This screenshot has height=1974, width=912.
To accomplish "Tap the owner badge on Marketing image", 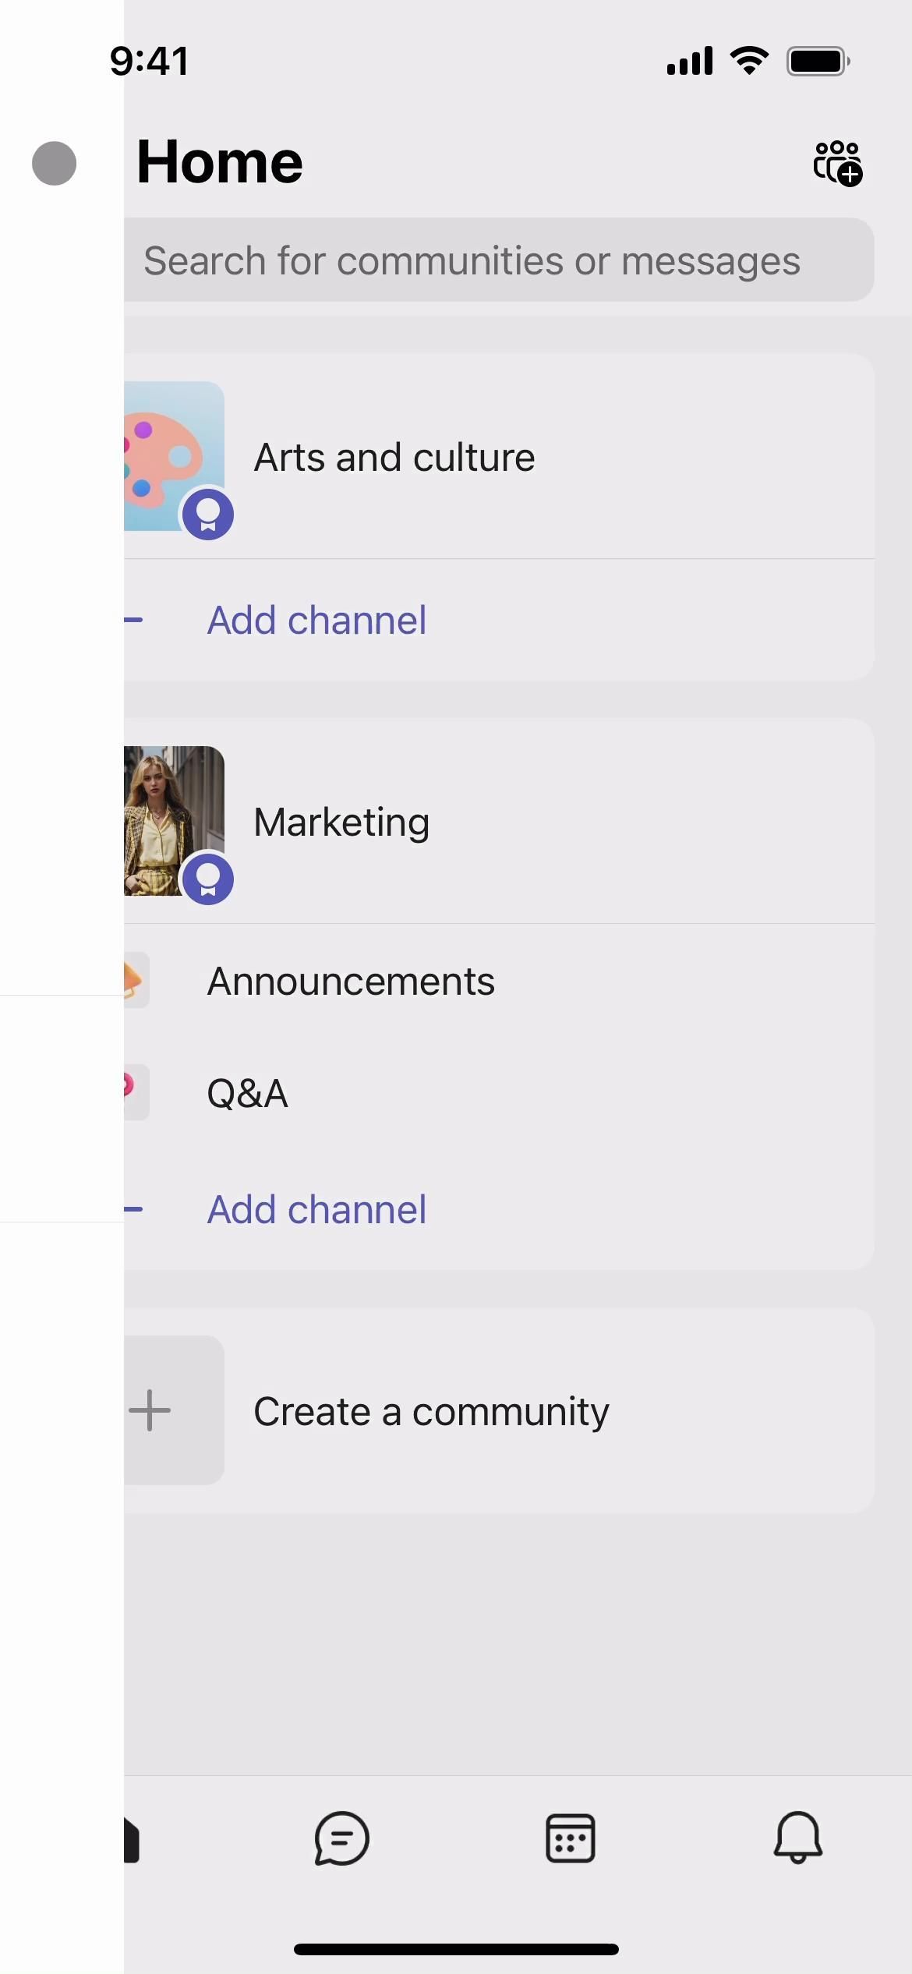I will point(207,879).
